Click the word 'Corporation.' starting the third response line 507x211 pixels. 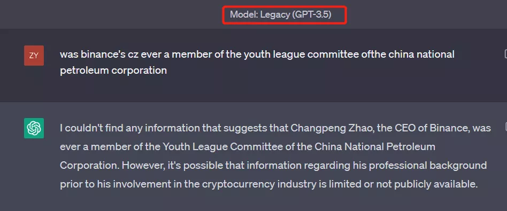pyautogui.click(x=89, y=166)
